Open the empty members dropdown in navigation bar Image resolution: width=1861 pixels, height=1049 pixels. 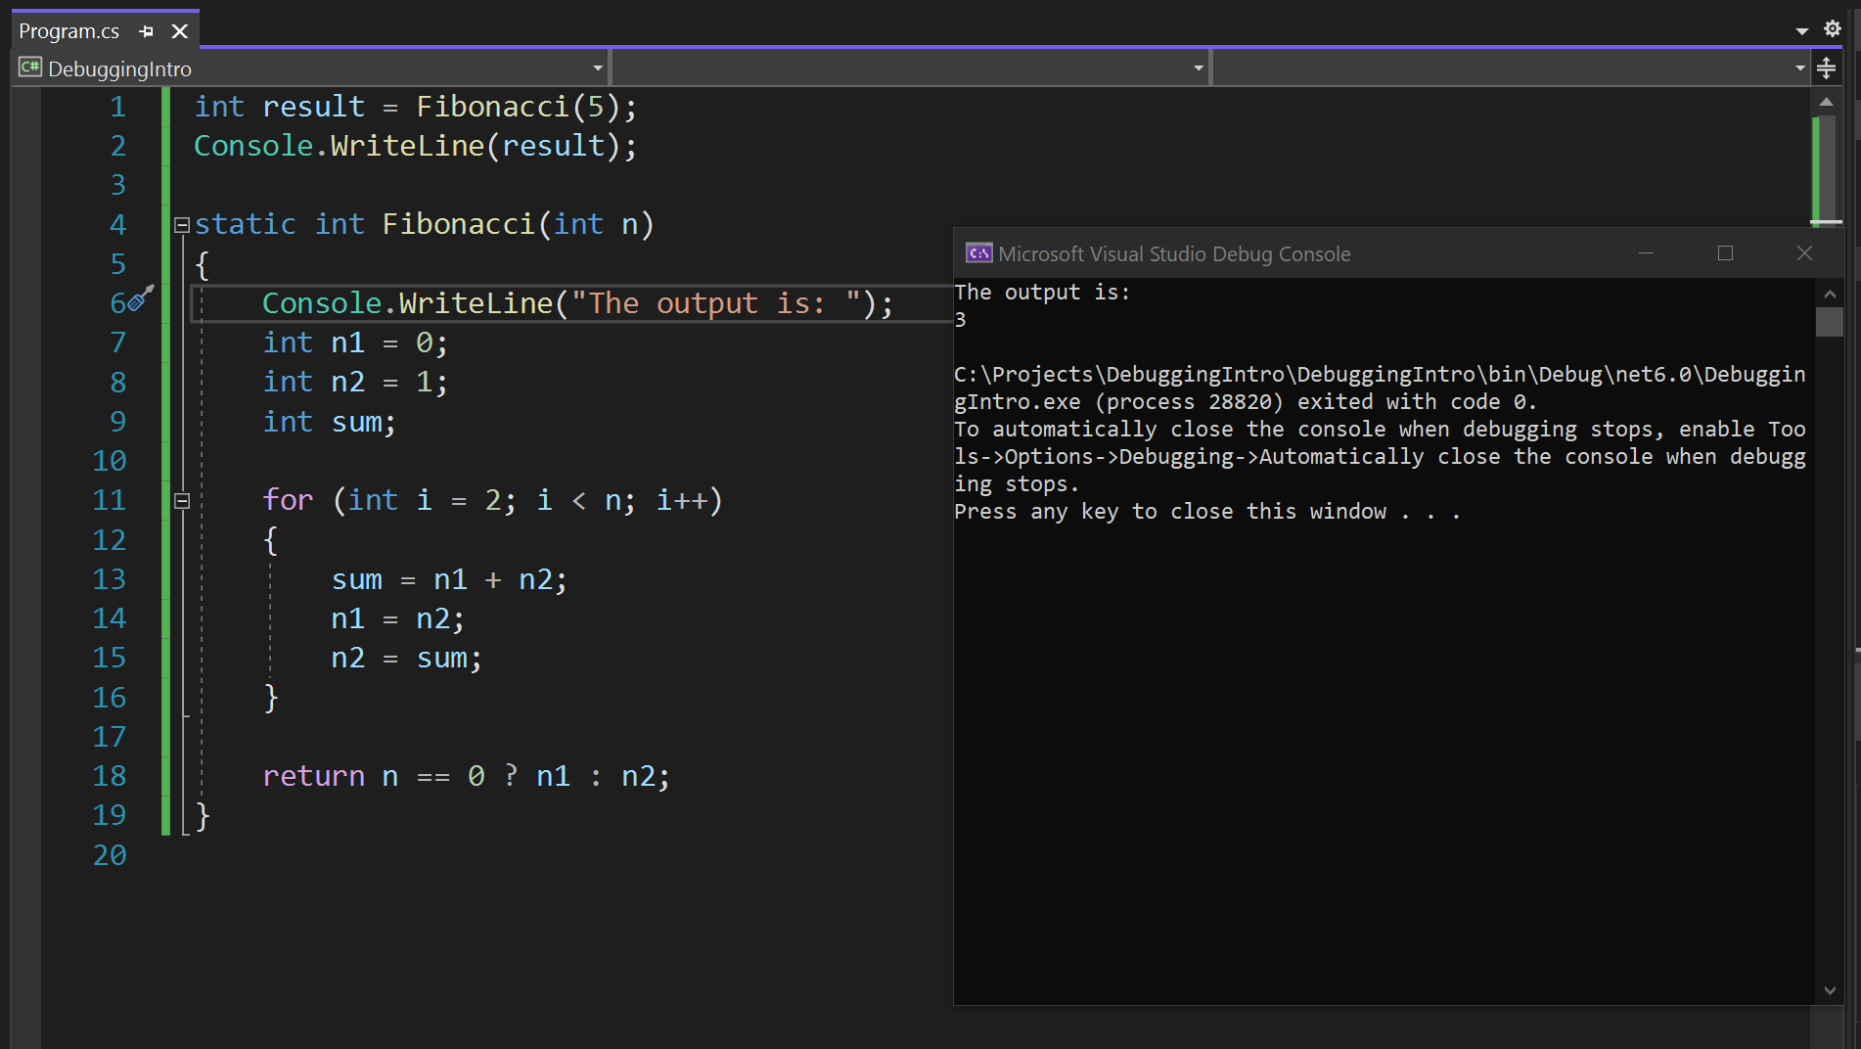1799,68
